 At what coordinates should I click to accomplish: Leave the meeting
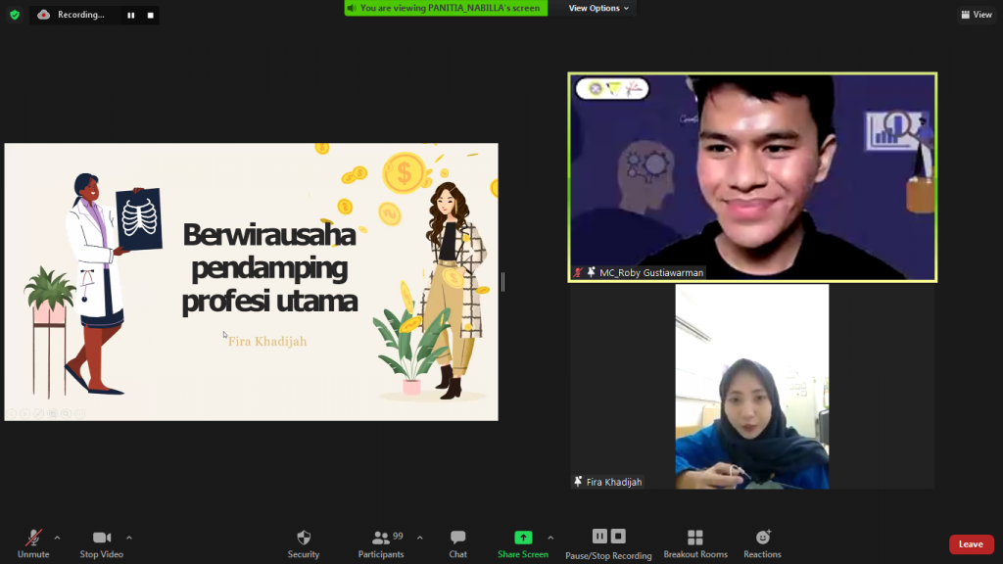(x=971, y=544)
